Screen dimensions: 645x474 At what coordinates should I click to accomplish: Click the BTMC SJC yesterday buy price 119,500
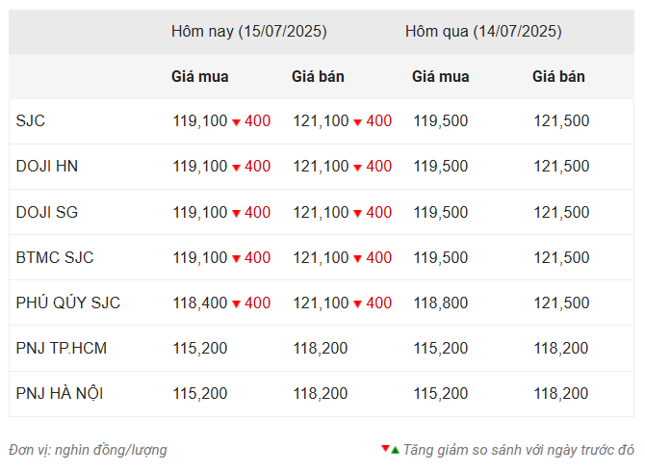click(x=441, y=258)
